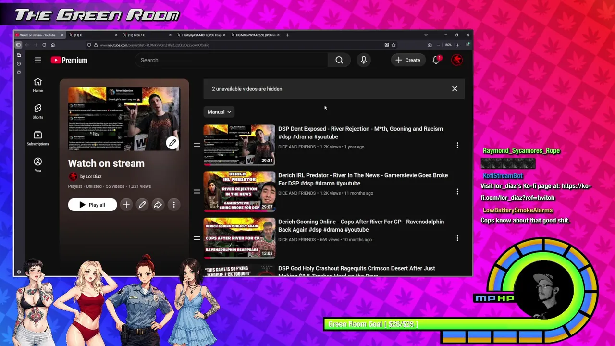Switch to the HGIXyUpXYAA4ldH JPEG image tab
The height and width of the screenshot is (346, 615).
click(200, 35)
